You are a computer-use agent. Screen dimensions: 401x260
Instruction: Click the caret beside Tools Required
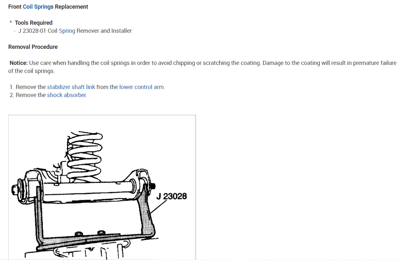coord(11,22)
